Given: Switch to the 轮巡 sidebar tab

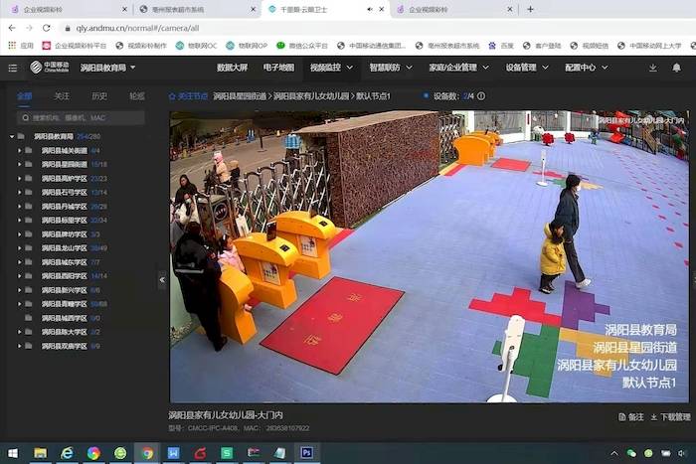Looking at the screenshot, I should [137, 95].
